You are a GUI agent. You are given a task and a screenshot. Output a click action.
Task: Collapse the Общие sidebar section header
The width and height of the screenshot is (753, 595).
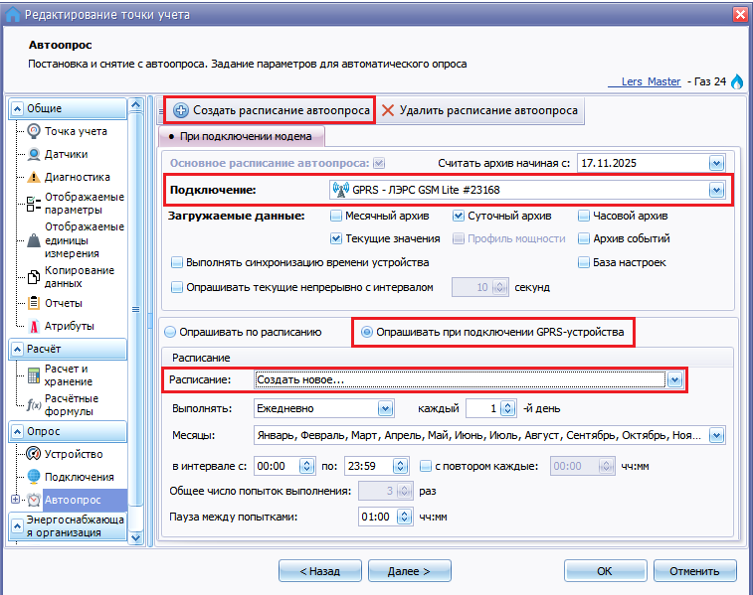pyautogui.click(x=66, y=108)
